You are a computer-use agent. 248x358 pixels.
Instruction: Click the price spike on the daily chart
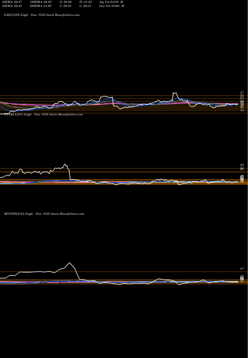coord(175,93)
